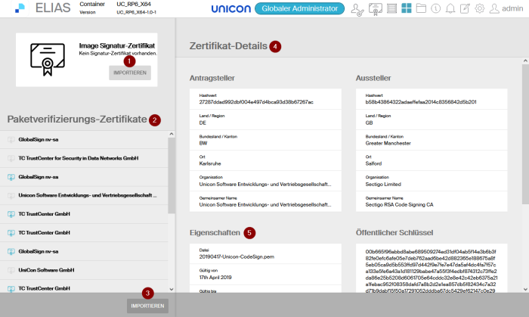Screen dimensions: 529x317
Task: Open the ELIAS logo home icon
Action: click(x=20, y=8)
